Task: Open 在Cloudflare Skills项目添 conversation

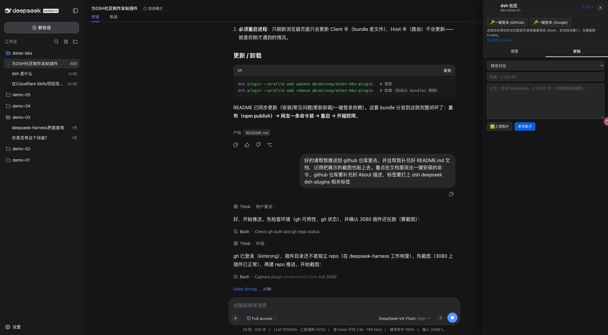Action: click(x=42, y=84)
